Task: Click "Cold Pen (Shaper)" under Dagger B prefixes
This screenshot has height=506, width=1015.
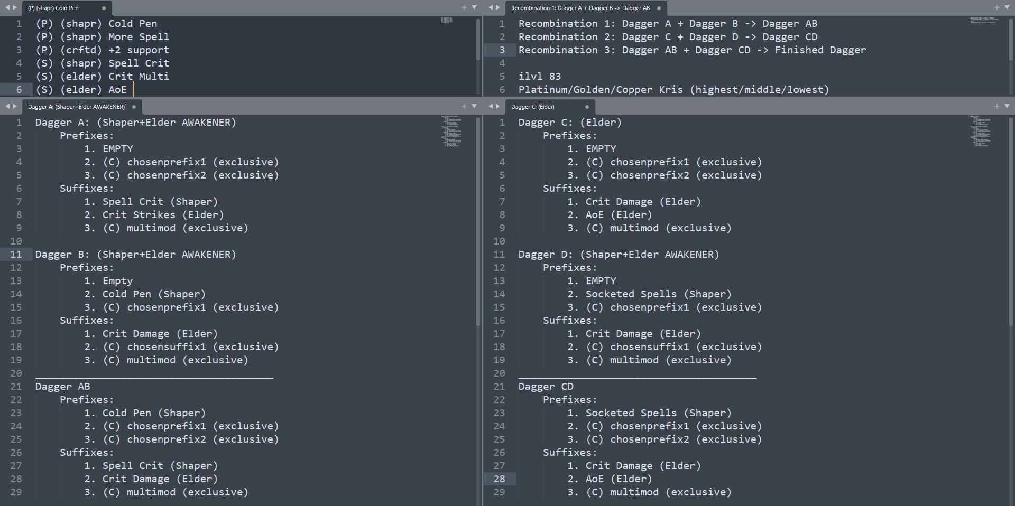Action: pos(154,294)
